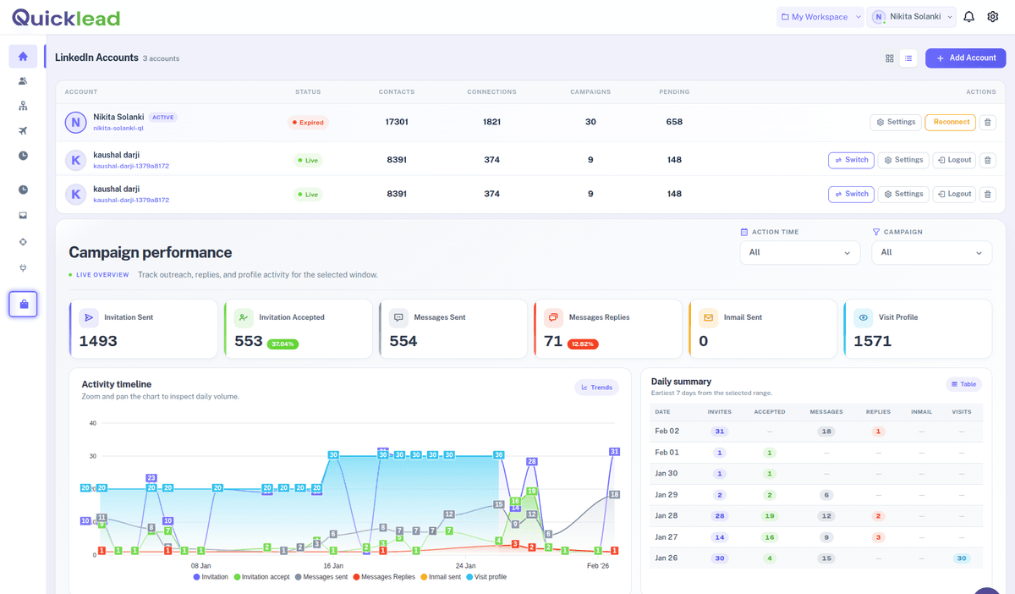Open the plug integrations icon in sidebar

point(23,269)
